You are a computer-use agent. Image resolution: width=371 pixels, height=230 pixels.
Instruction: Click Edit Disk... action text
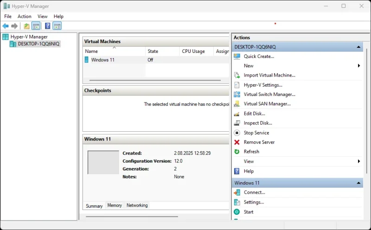(x=254, y=114)
